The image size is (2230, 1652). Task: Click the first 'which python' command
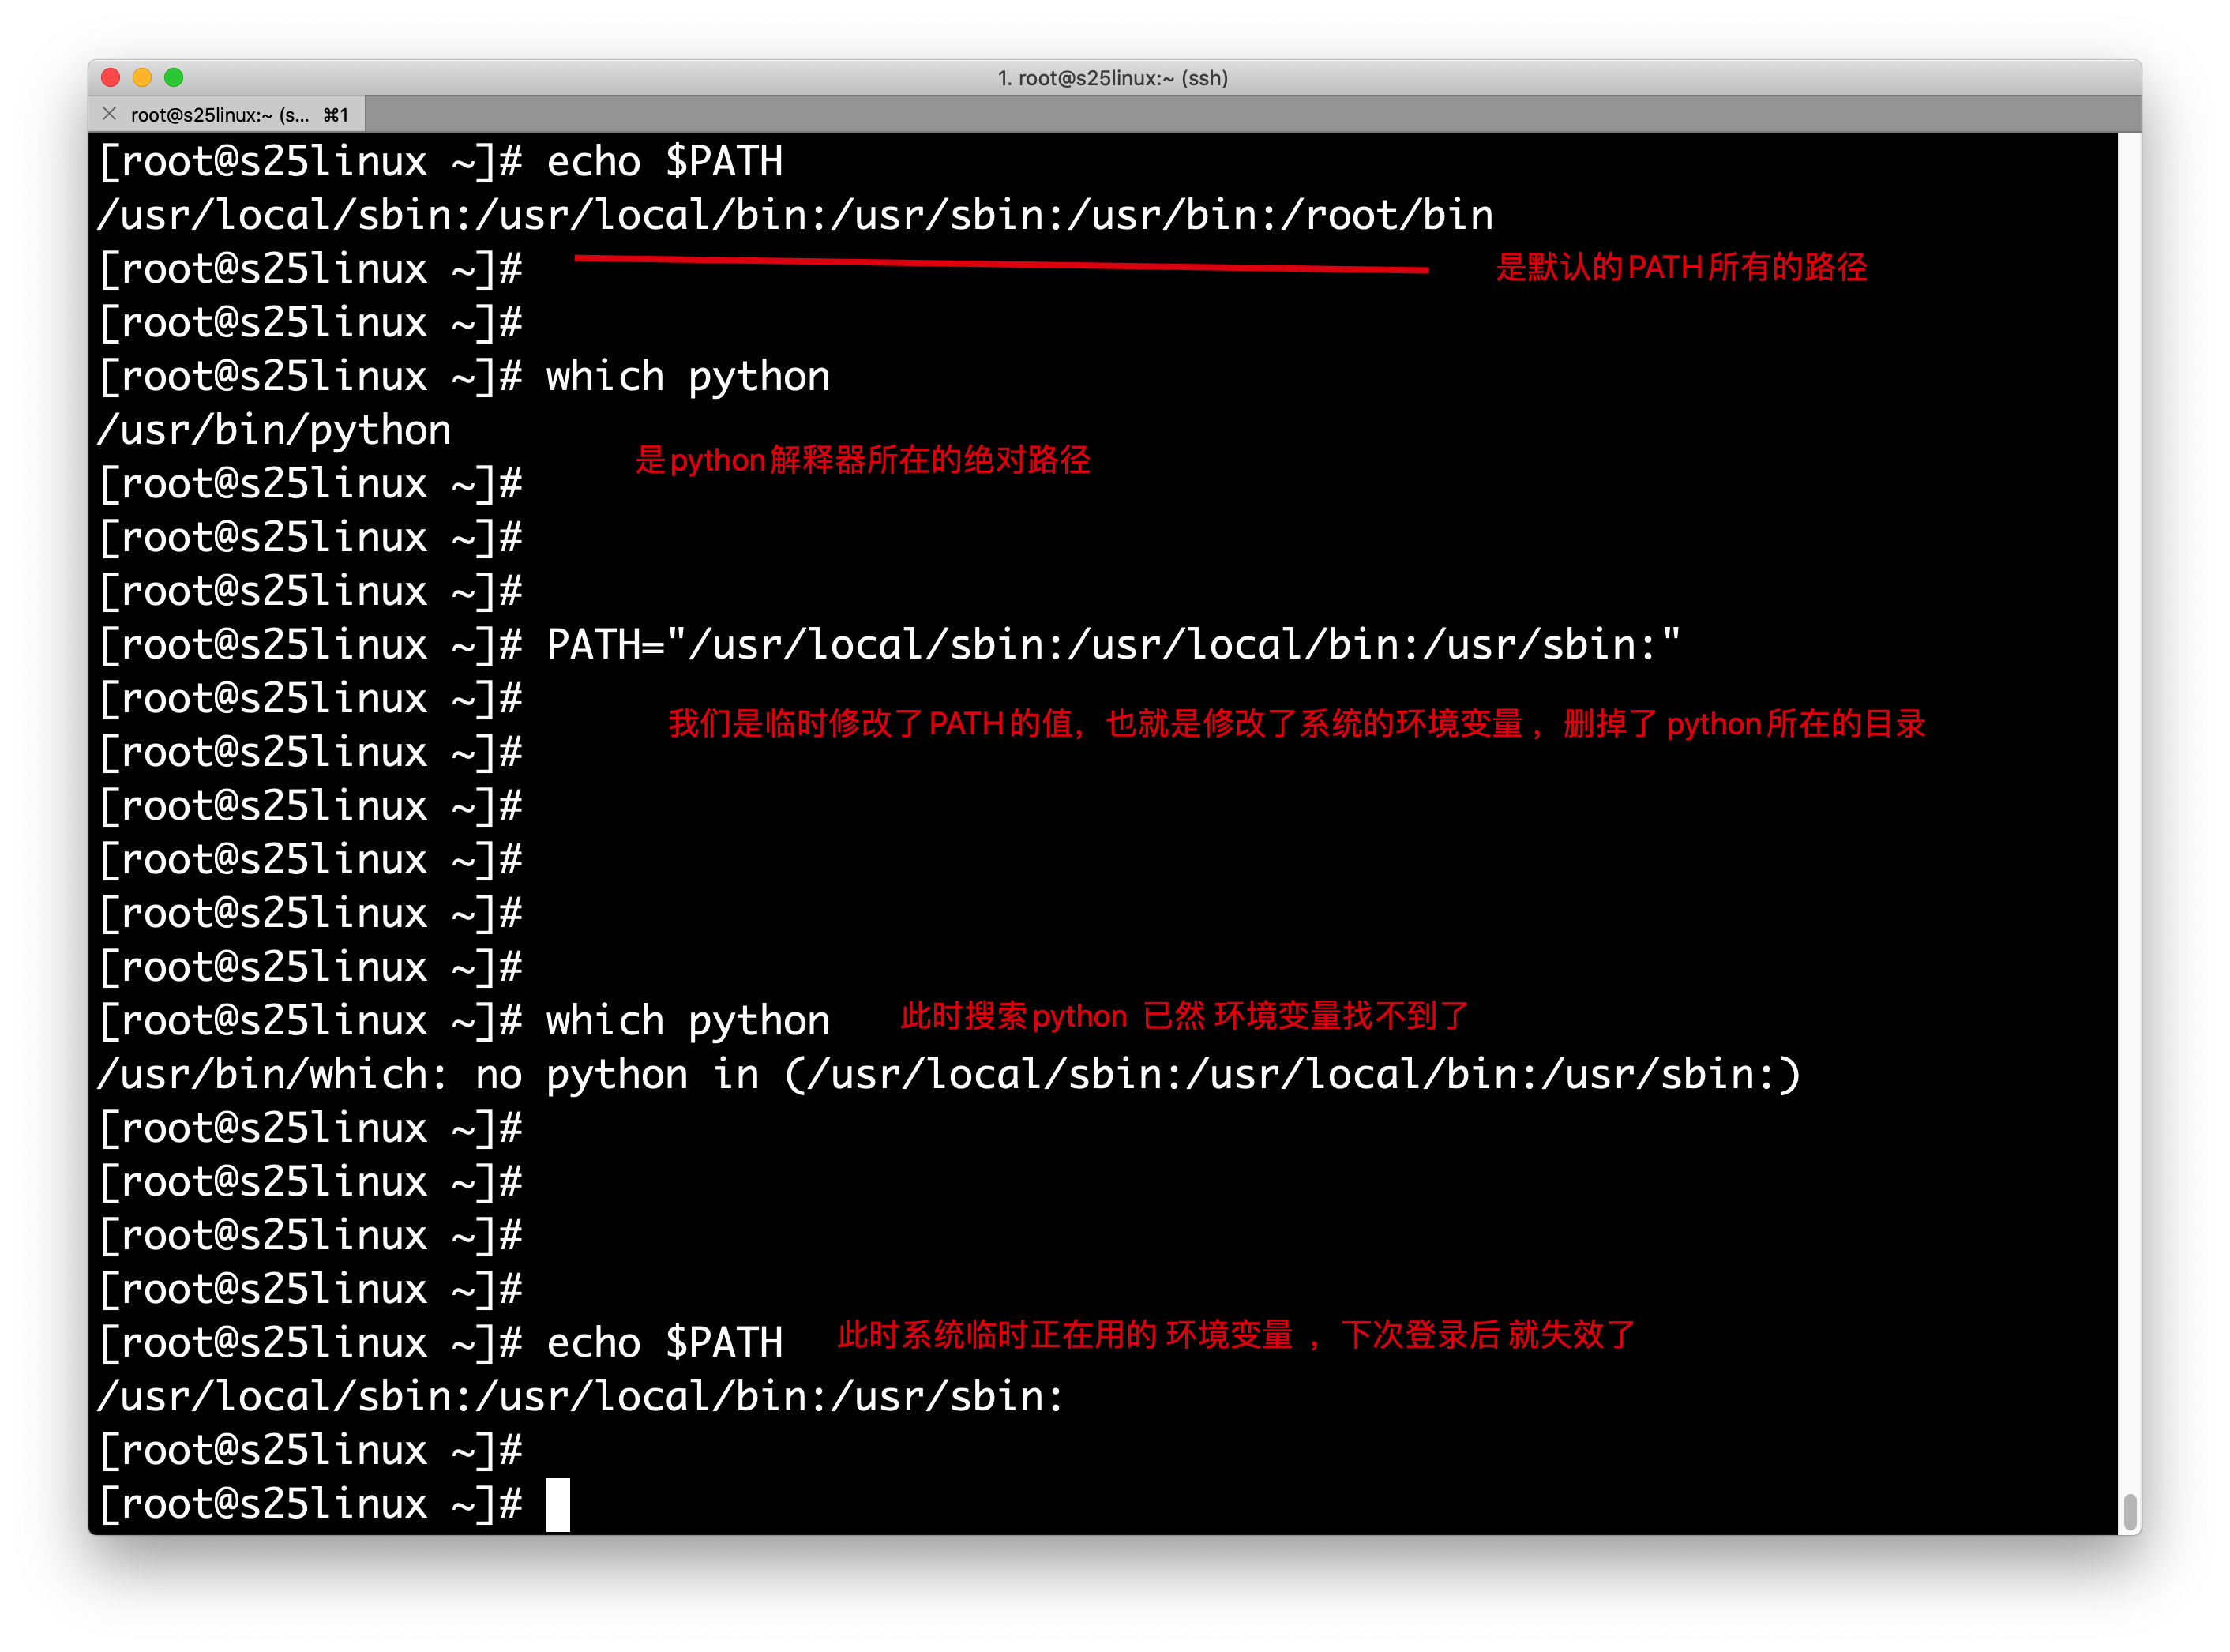pyautogui.click(x=687, y=377)
